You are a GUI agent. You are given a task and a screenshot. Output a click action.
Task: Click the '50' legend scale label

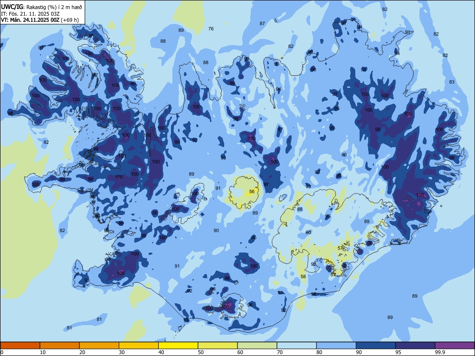tap(201, 352)
